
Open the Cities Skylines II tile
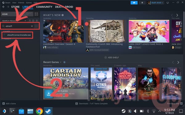[101, 83]
